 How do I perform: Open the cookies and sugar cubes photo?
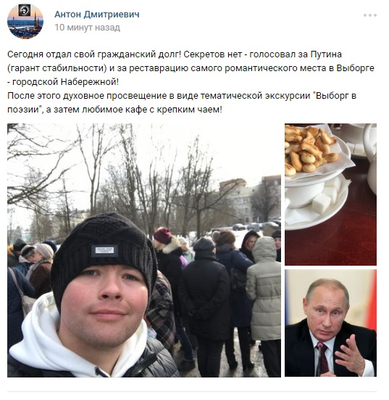tap(330, 195)
